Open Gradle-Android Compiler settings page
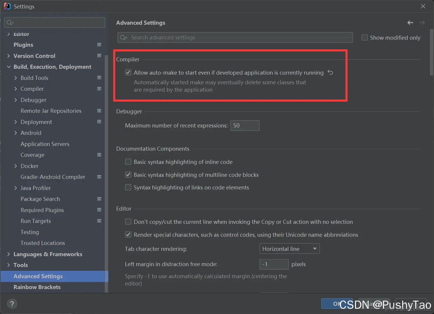The width and height of the screenshot is (434, 314). tap(53, 177)
